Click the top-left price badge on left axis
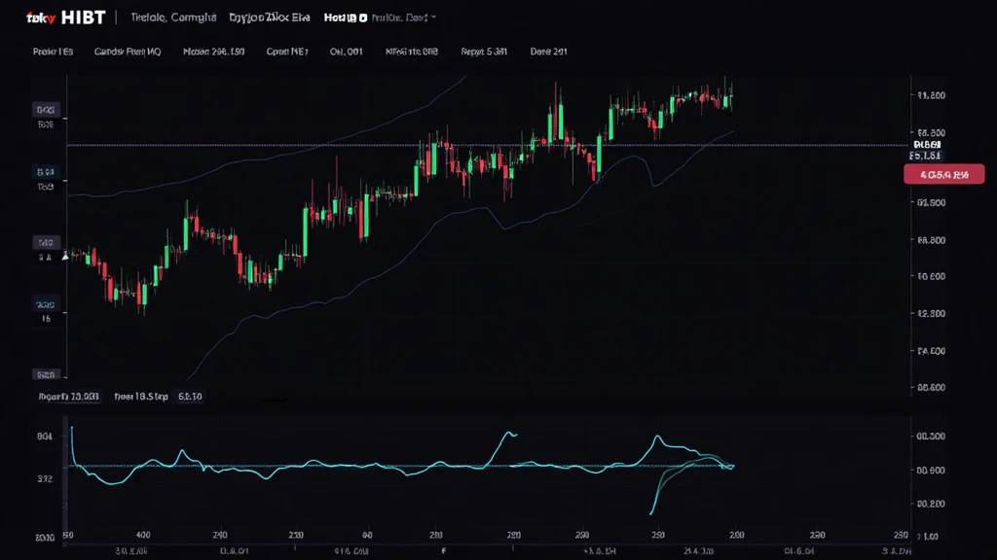997x560 pixels. 46,110
